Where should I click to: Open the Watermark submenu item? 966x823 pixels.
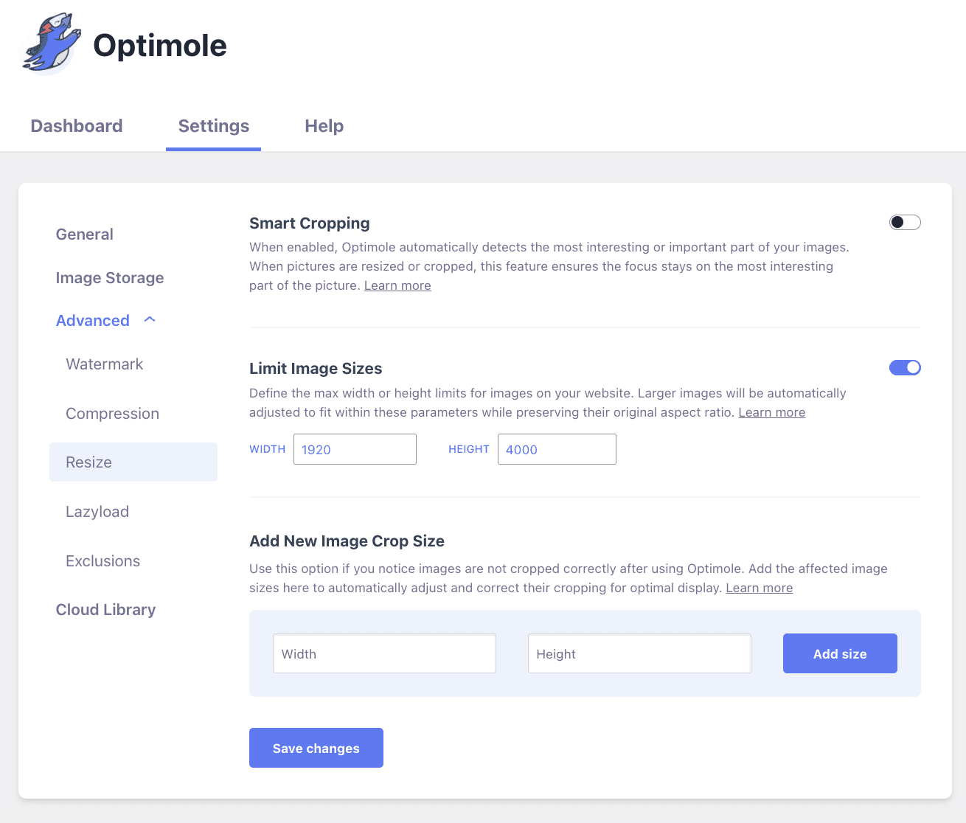click(105, 364)
